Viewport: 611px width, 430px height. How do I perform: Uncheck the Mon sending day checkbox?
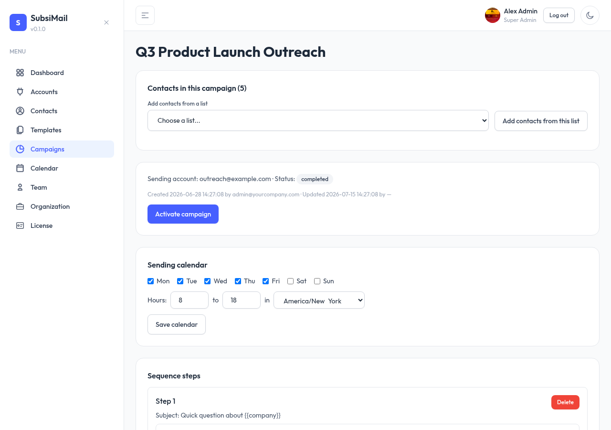[151, 281]
